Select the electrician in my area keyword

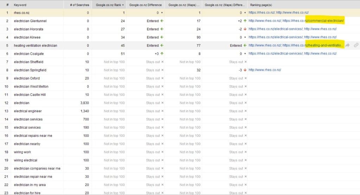click(x=30, y=185)
